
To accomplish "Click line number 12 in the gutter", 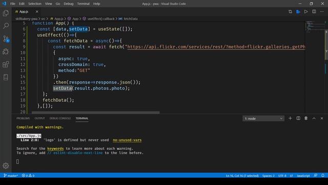I will coord(23,64).
